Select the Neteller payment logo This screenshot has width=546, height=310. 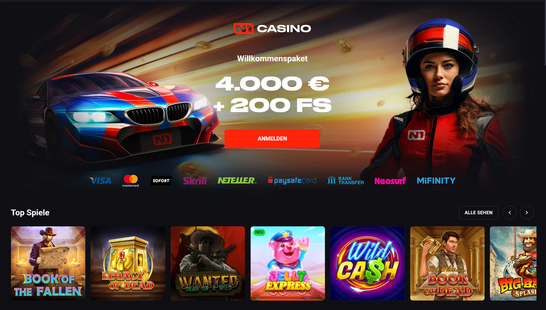tap(237, 181)
